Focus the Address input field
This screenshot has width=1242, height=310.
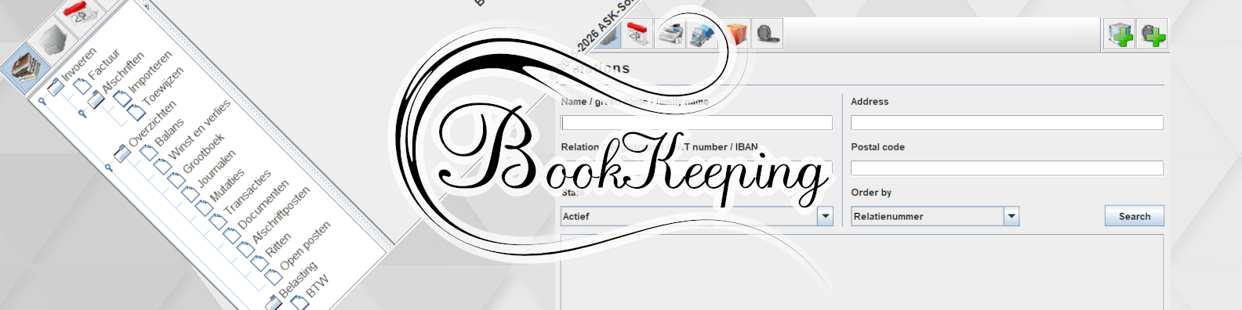pyautogui.click(x=1007, y=123)
